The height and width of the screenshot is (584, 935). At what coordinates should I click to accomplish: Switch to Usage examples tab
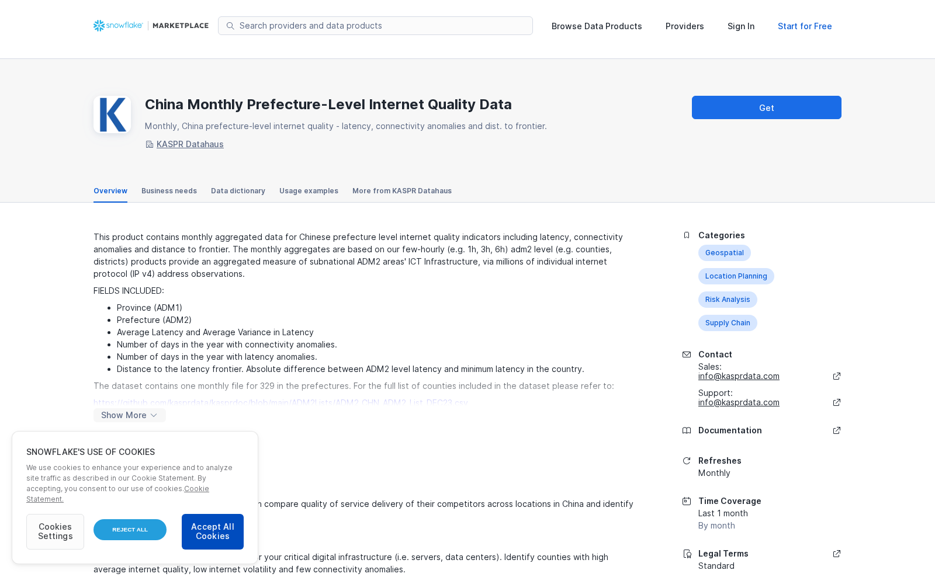(309, 191)
